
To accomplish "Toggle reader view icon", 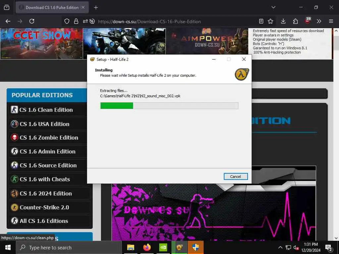I will coord(261,21).
